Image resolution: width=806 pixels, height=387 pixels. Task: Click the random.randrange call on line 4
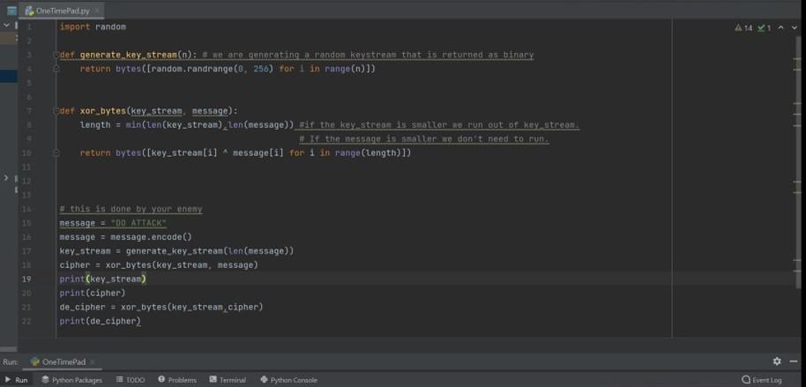[193, 69]
